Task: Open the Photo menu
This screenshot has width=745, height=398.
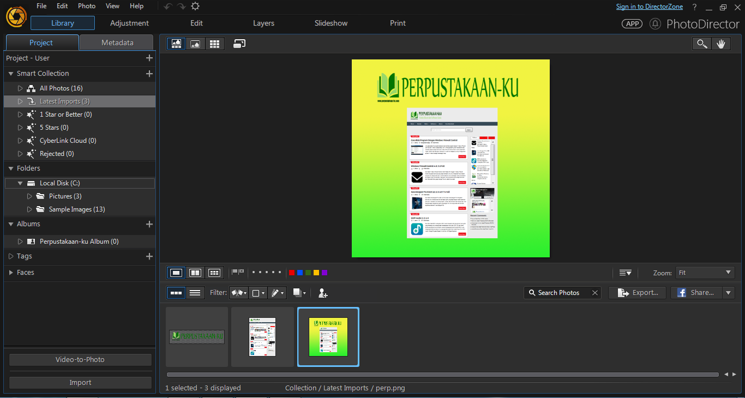Action: point(87,6)
